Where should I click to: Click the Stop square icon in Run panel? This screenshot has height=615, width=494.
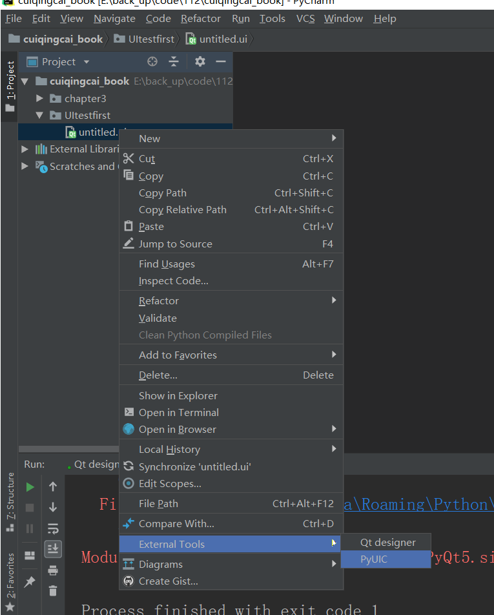pos(30,508)
